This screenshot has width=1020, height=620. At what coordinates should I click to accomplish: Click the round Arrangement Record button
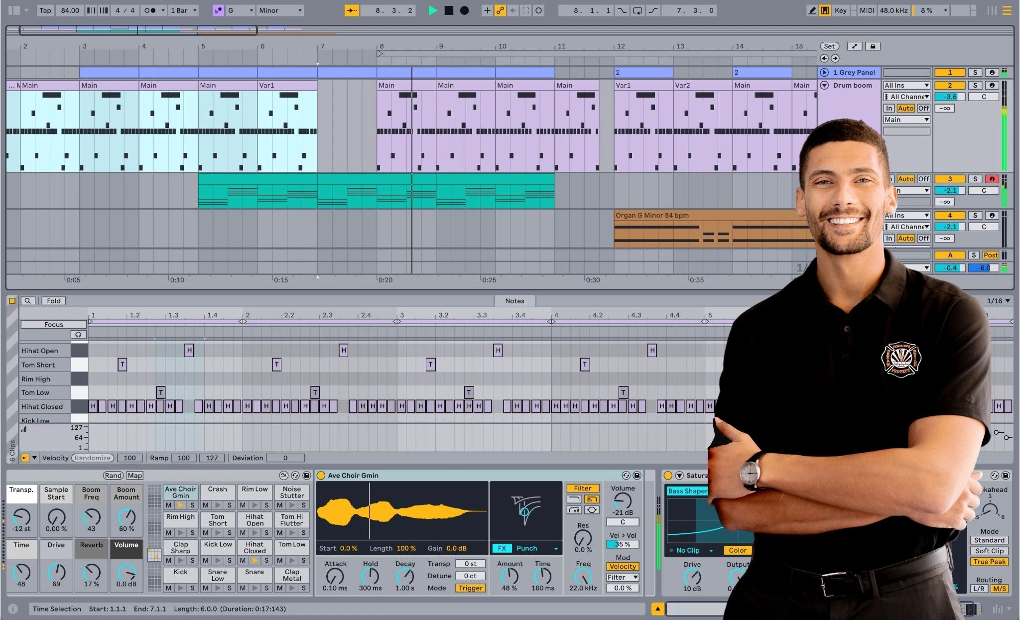coord(464,10)
